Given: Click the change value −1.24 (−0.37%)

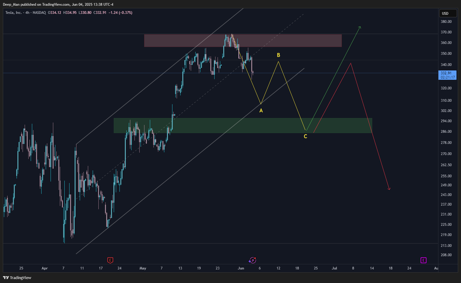Looking at the screenshot, I should pos(120,13).
